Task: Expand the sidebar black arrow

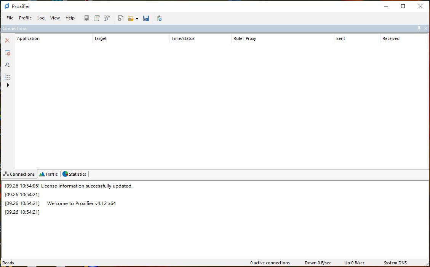Action: coord(8,85)
